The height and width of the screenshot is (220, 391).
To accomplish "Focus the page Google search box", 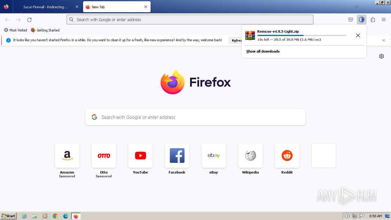I will click(195, 117).
